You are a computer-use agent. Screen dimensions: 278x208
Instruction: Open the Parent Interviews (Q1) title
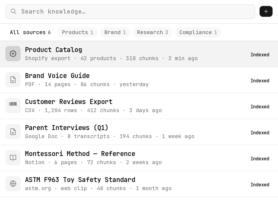click(67, 128)
